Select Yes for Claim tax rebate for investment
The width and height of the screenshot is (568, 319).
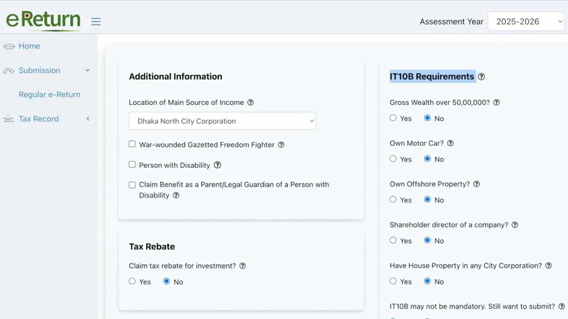[132, 281]
